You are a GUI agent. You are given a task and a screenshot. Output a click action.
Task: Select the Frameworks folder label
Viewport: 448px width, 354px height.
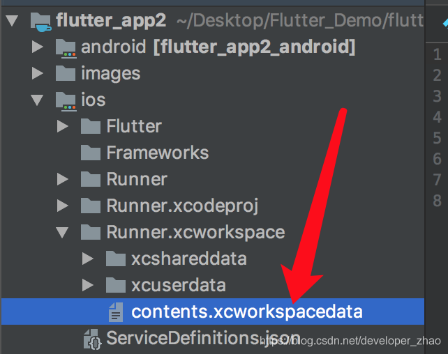pos(158,153)
